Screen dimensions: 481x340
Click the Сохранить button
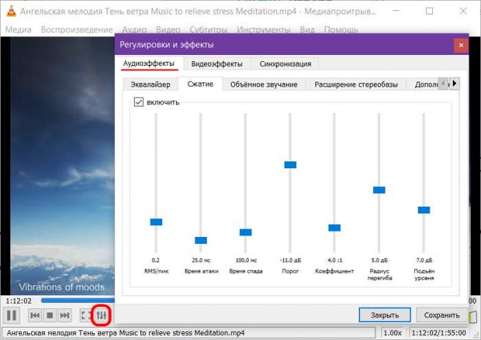[x=442, y=315]
